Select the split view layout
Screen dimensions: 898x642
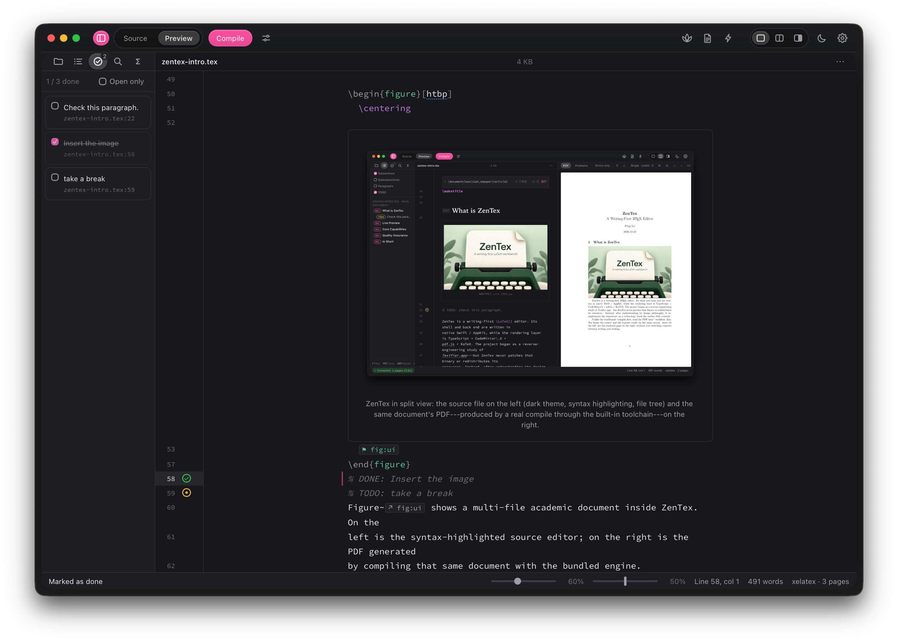pyautogui.click(x=779, y=38)
